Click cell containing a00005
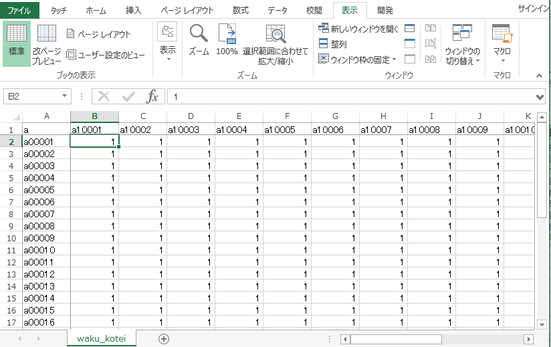 coord(46,190)
